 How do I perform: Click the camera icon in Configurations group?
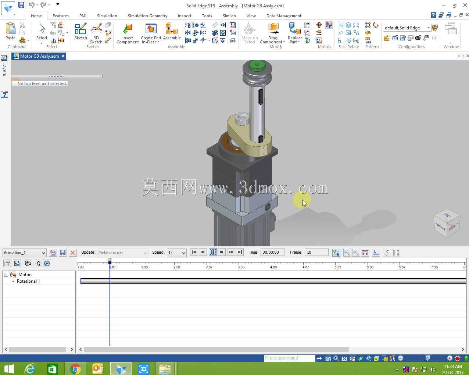[418, 38]
